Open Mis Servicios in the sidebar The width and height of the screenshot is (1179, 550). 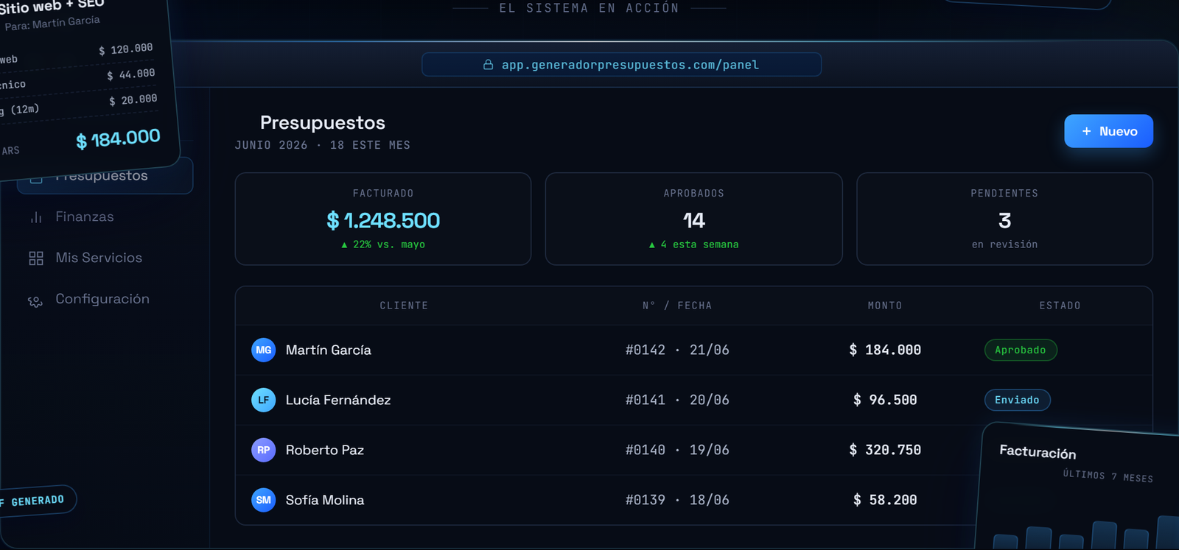[104, 258]
